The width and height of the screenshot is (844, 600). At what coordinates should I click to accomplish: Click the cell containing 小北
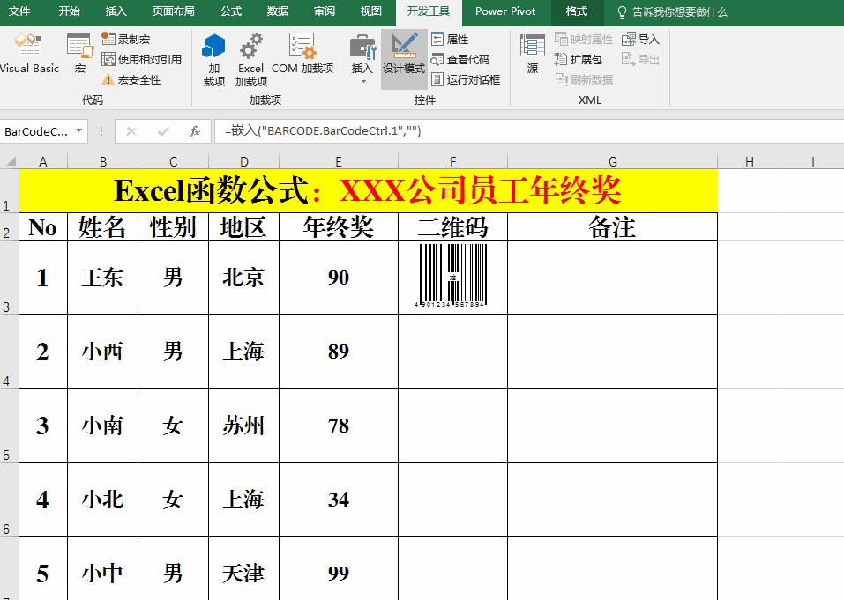(103, 500)
